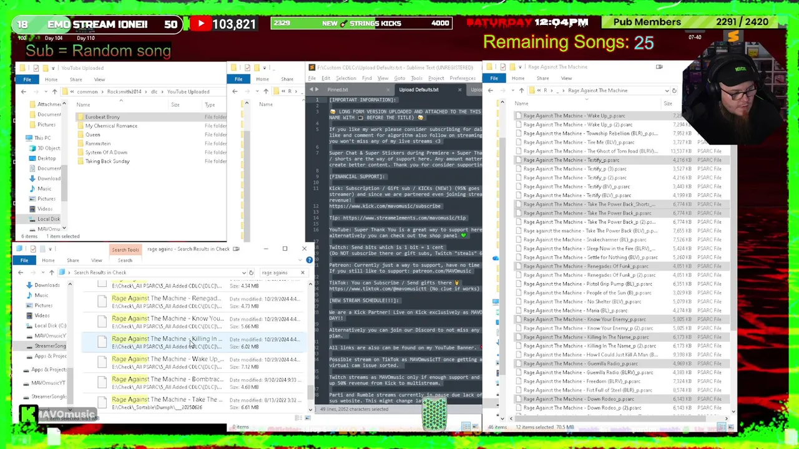
Task: Close the Upload Defaults.txt tab
Action: [x=460, y=90]
